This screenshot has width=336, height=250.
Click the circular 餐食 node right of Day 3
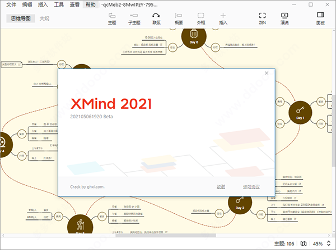(102, 217)
